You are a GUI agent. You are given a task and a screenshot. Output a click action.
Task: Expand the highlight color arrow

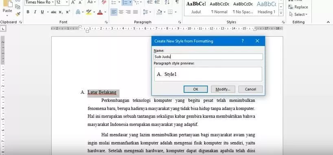tap(94, 12)
